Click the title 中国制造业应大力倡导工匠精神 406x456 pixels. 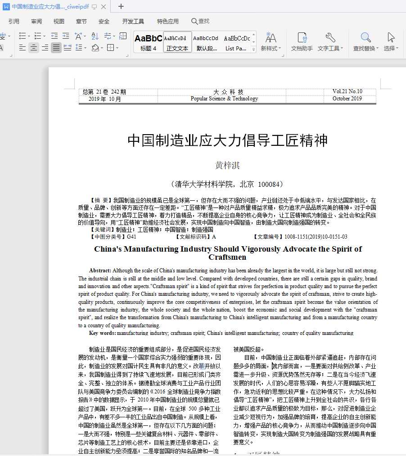[227, 140]
